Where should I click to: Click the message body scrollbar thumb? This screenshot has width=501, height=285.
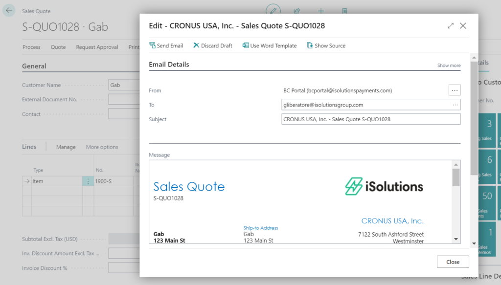point(456,177)
